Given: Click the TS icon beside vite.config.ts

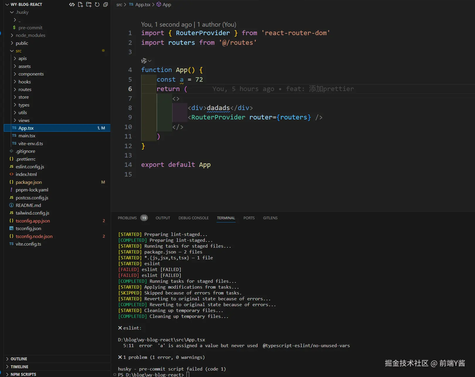Looking at the screenshot, I should pyautogui.click(x=11, y=244).
